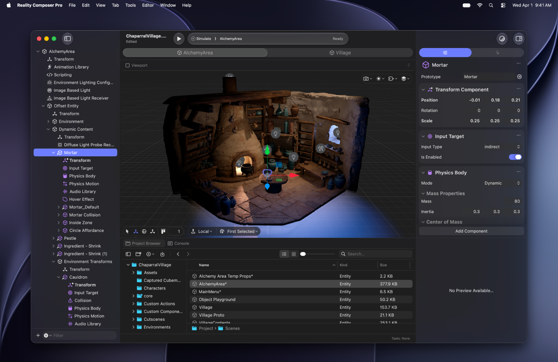Viewport: 558px width, 362px height.
Task: Switch to the sparkle tab in inspector
Action: point(498,52)
